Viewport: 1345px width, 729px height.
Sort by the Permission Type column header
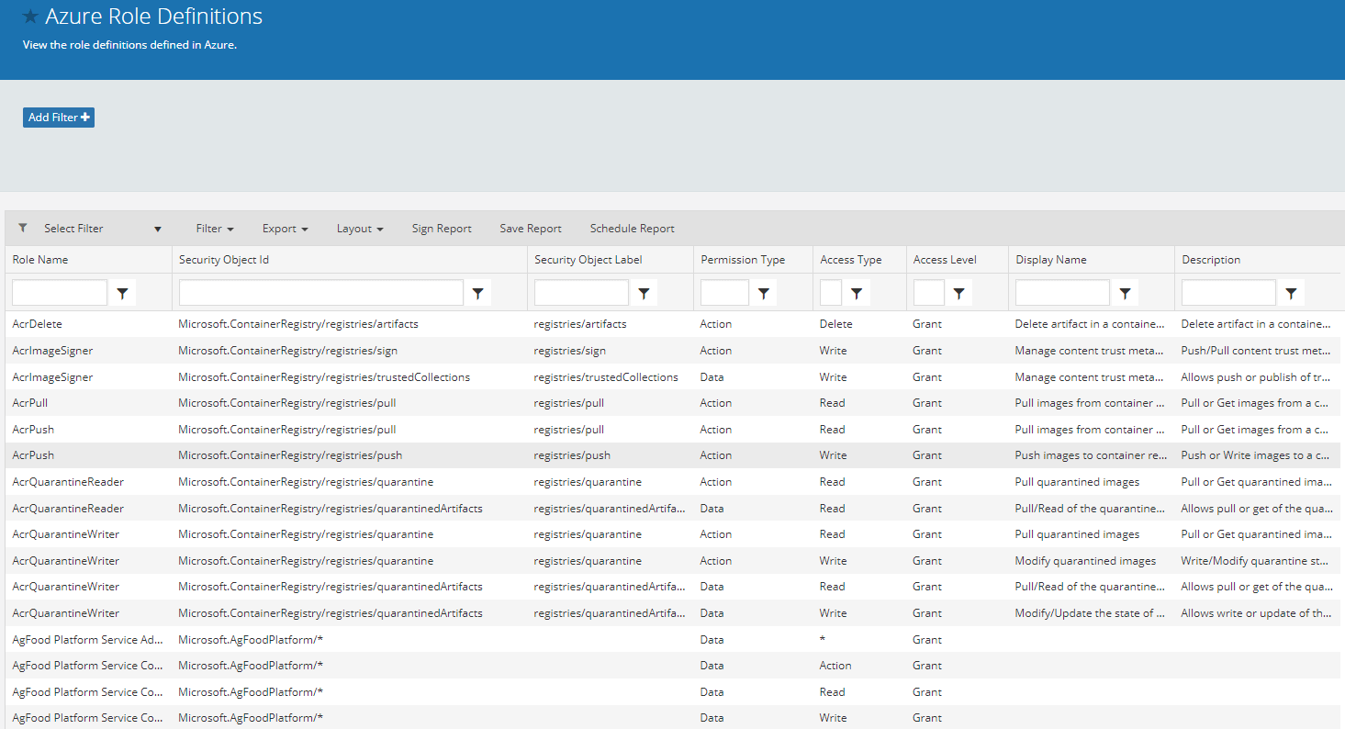tap(743, 260)
